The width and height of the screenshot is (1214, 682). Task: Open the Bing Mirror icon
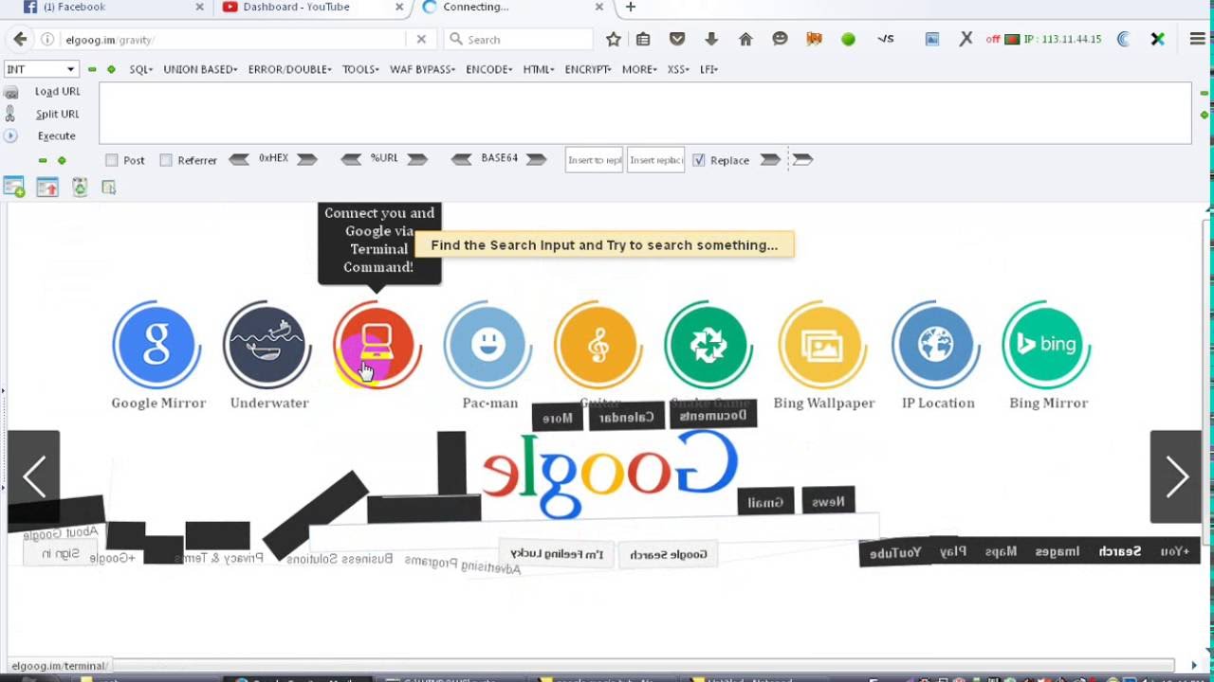(x=1047, y=345)
